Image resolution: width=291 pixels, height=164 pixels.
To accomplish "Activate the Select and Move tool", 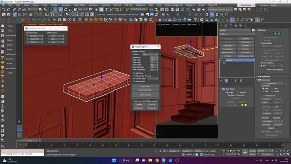I will pyautogui.click(x=60, y=9).
